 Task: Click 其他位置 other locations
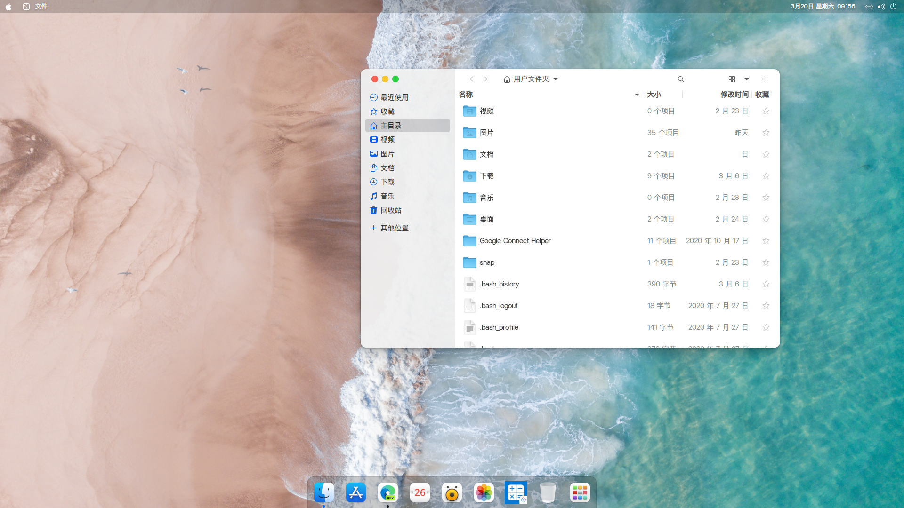(394, 228)
